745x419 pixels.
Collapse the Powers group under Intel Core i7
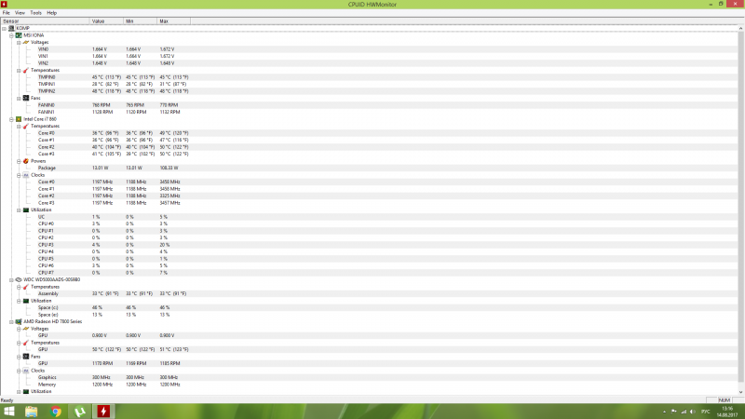tap(19, 161)
